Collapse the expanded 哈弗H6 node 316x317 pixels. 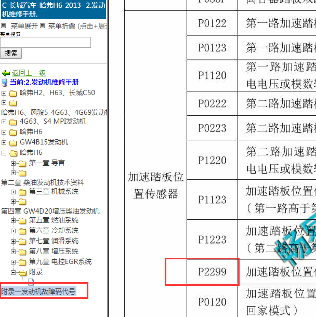4,153
